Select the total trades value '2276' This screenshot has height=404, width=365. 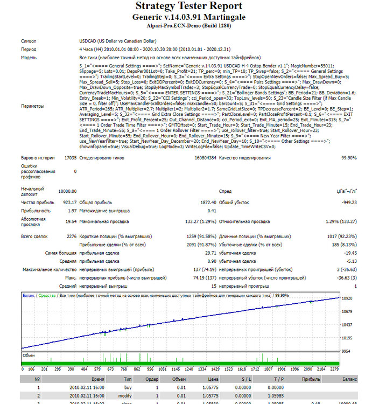(72, 236)
